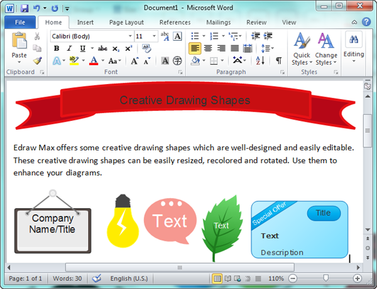Click the blue File button
The height and width of the screenshot is (289, 377).
point(19,22)
